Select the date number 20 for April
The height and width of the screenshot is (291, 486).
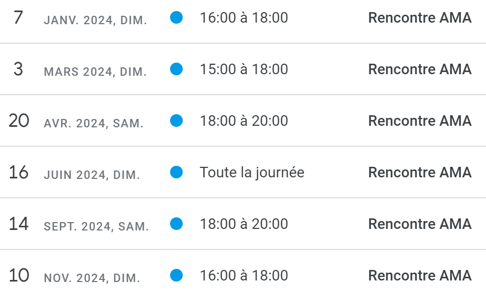pos(19,121)
